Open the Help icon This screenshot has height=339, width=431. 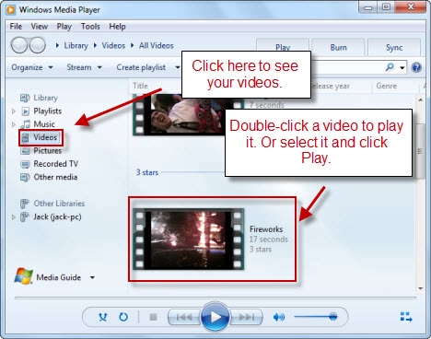416,67
